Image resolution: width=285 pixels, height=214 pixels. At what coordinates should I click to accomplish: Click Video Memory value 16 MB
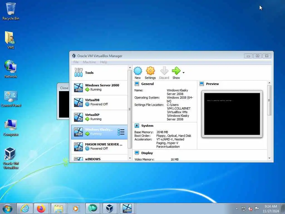[x=175, y=159]
